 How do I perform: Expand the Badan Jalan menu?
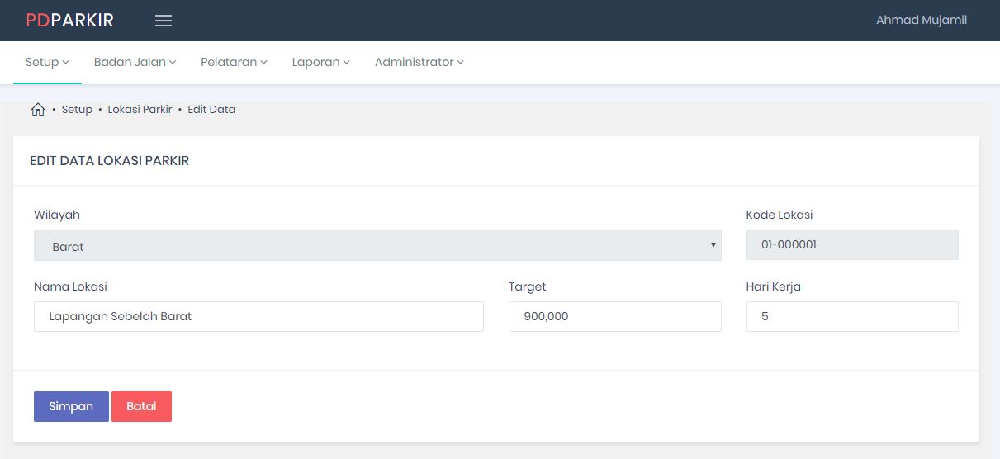[x=135, y=63]
